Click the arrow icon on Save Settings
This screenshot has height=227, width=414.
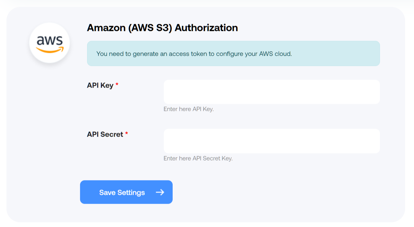tap(160, 192)
